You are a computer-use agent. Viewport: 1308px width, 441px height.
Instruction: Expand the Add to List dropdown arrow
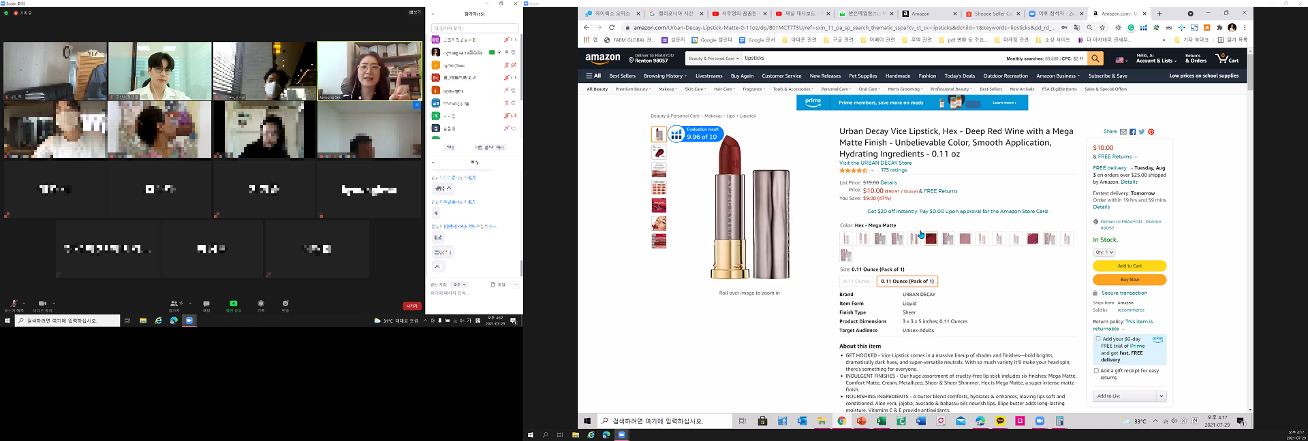pyautogui.click(x=1162, y=396)
